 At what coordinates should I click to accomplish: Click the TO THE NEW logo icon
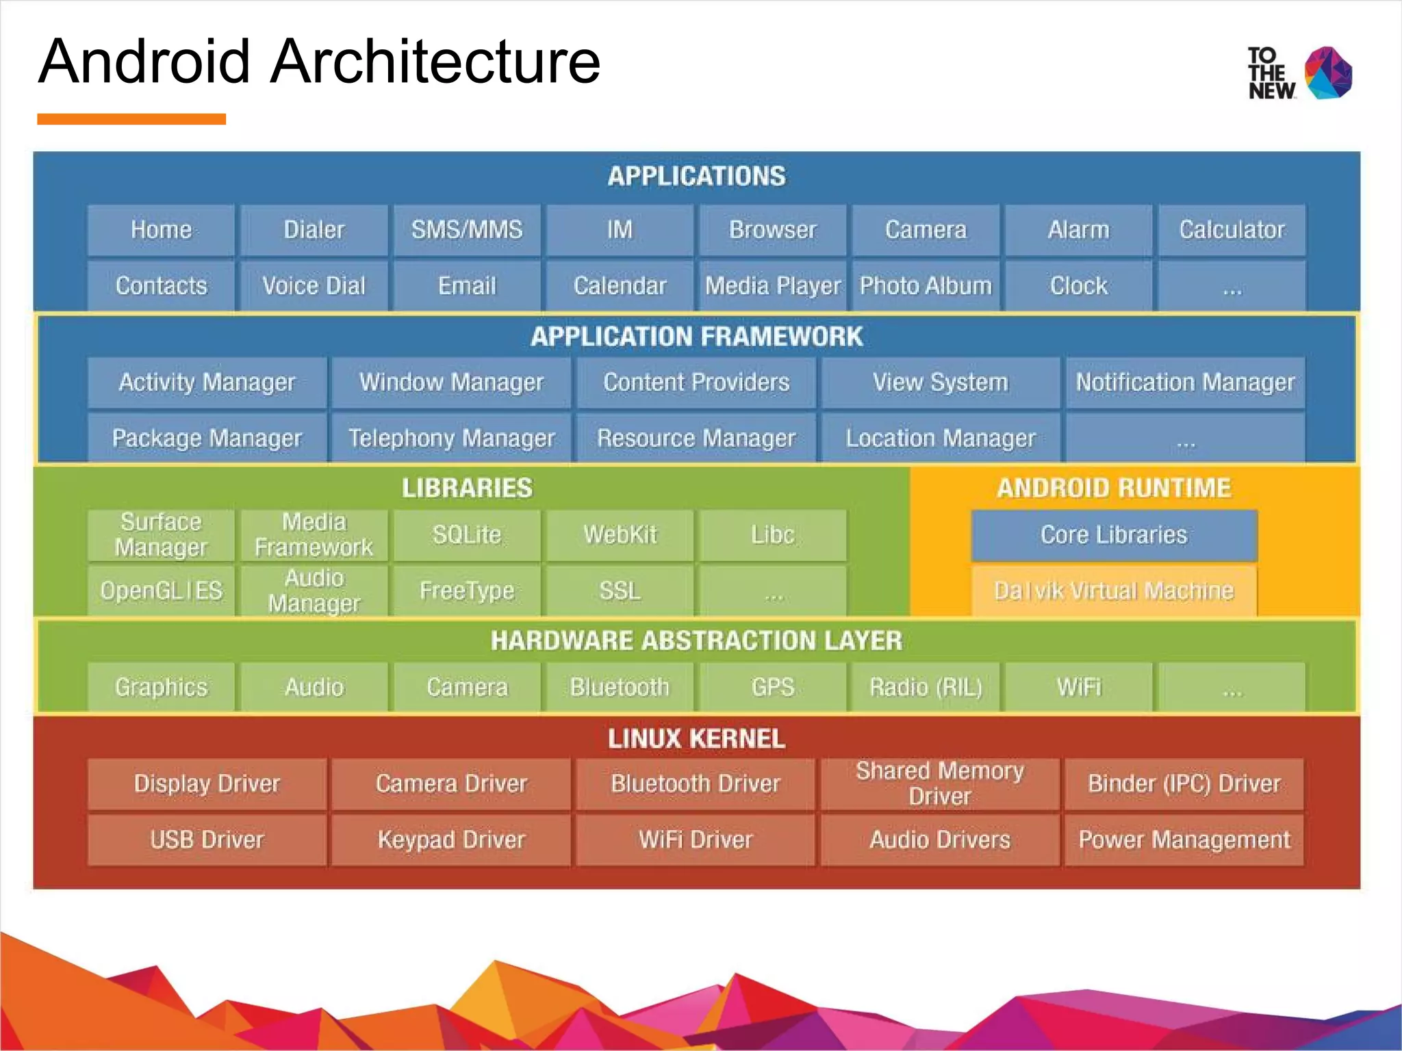pos(1327,73)
